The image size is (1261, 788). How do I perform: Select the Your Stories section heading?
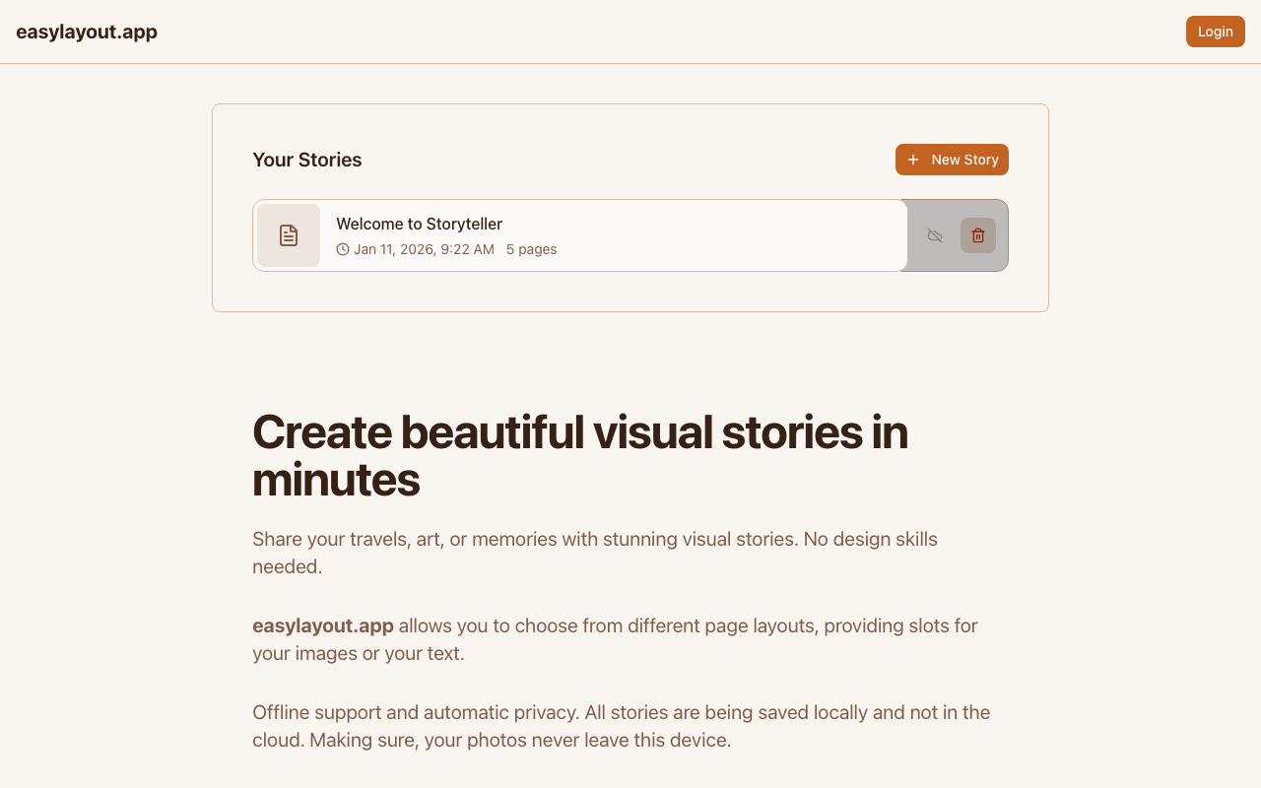point(306,159)
